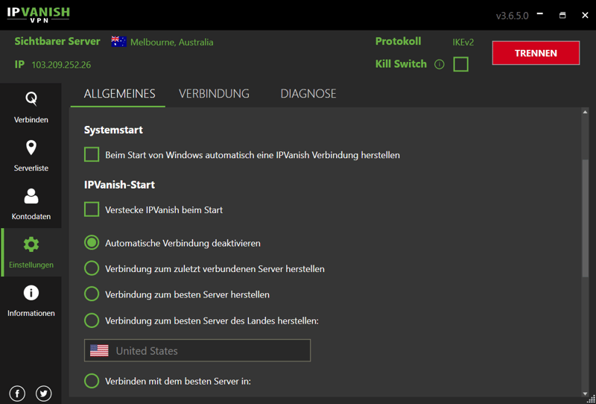Enable auto-connect at Windows startup checkbox
Viewport: 596px width, 404px height.
click(92, 155)
